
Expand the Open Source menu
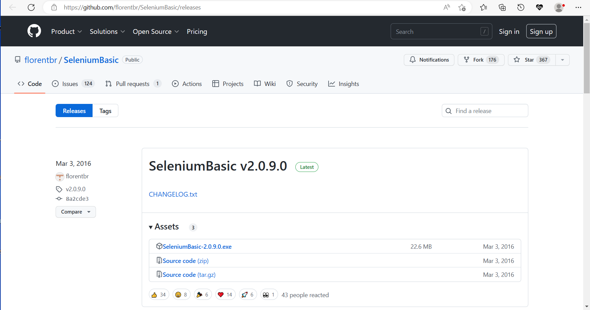[156, 31]
